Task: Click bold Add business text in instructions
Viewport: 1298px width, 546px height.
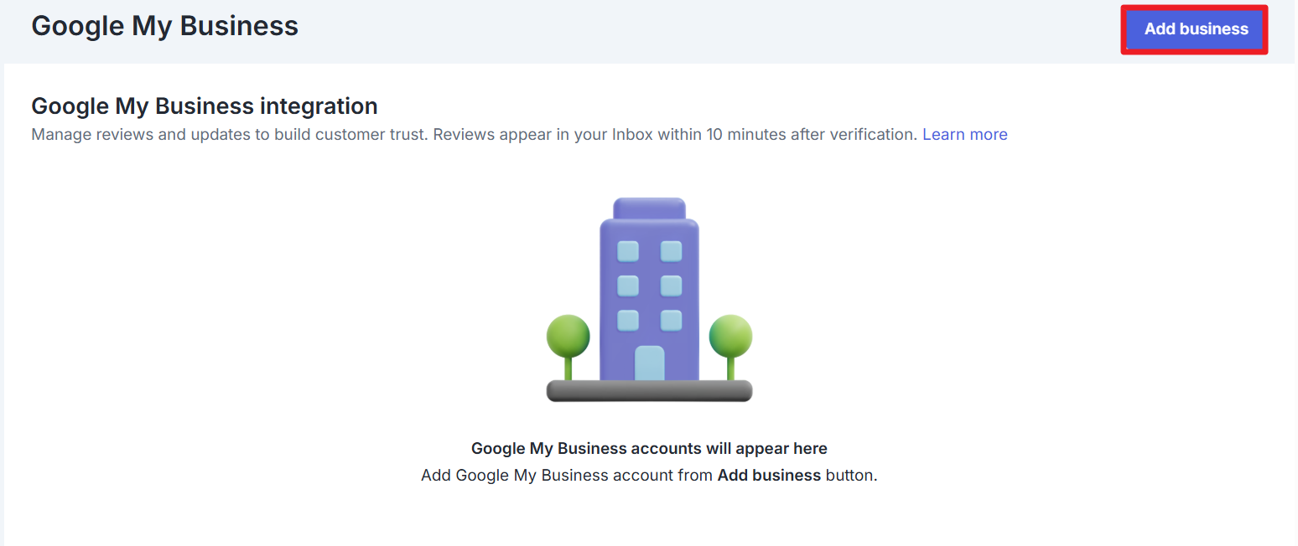Action: 769,476
